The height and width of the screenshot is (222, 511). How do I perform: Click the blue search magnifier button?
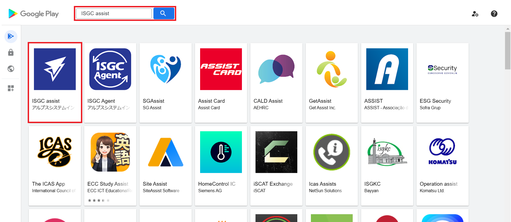point(163,13)
